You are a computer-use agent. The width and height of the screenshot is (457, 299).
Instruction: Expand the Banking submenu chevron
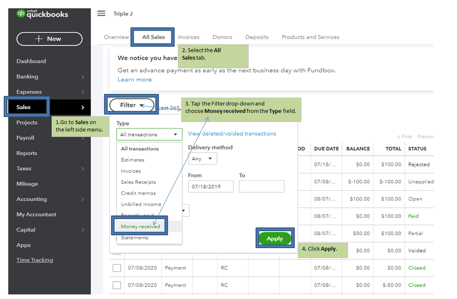[x=83, y=77]
